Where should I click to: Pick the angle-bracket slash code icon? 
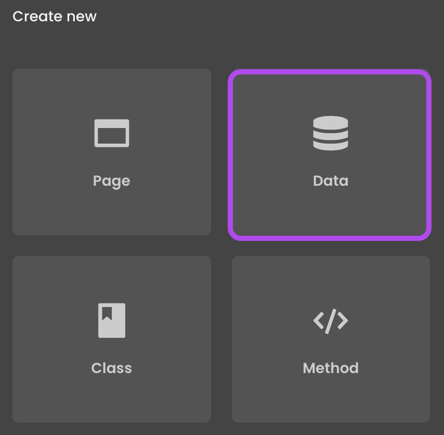[x=331, y=321]
